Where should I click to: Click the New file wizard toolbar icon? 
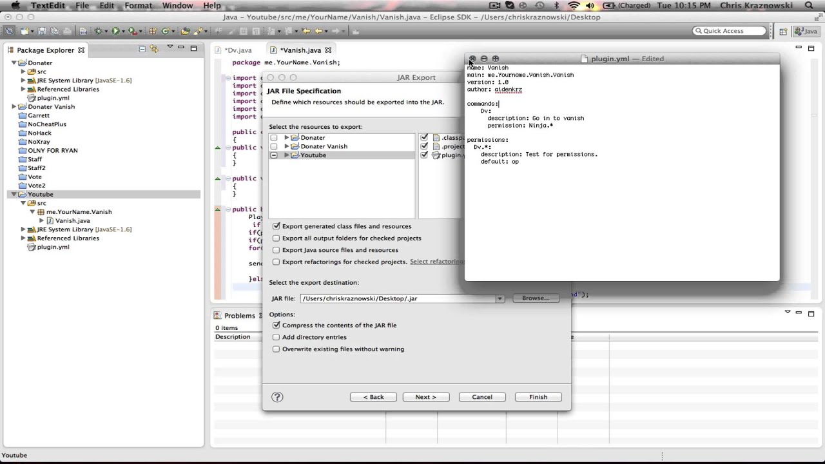coord(24,31)
